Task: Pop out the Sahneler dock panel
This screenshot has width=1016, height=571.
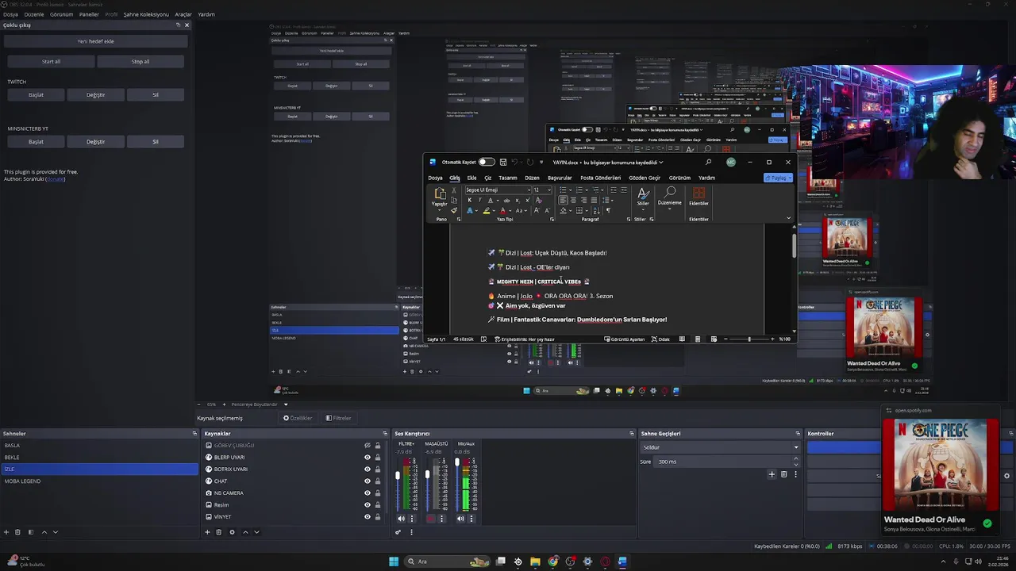Action: click(194, 434)
